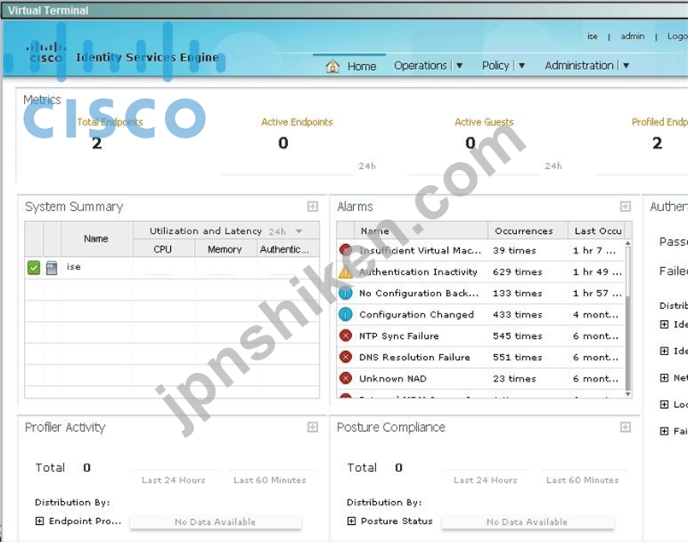The width and height of the screenshot is (688, 542).
Task: Open the DNS Resolution Failure alarm
Action: [415, 357]
